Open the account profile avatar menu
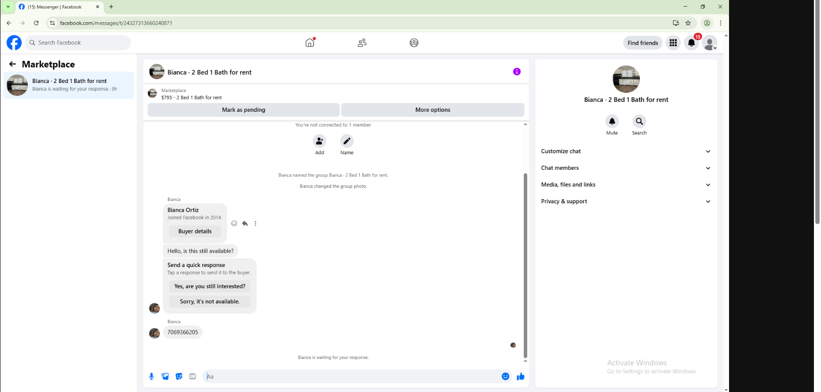This screenshot has width=821, height=392. pos(710,43)
